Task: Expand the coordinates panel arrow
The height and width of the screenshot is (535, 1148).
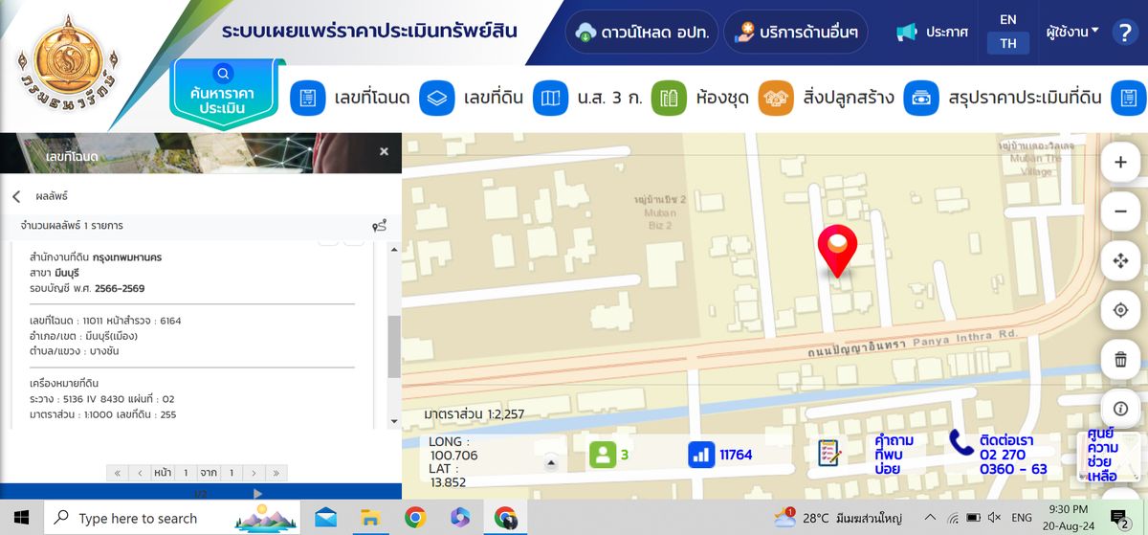Action: [x=550, y=463]
